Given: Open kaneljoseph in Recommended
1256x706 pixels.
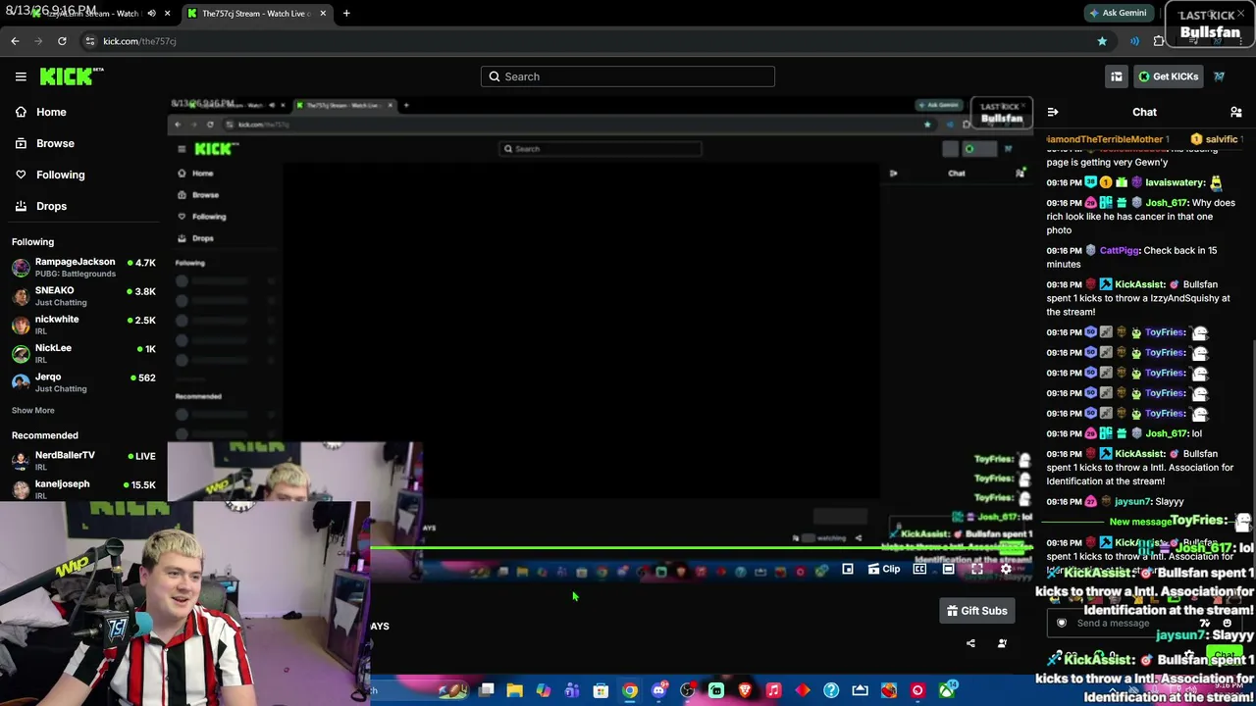Looking at the screenshot, I should (x=83, y=488).
